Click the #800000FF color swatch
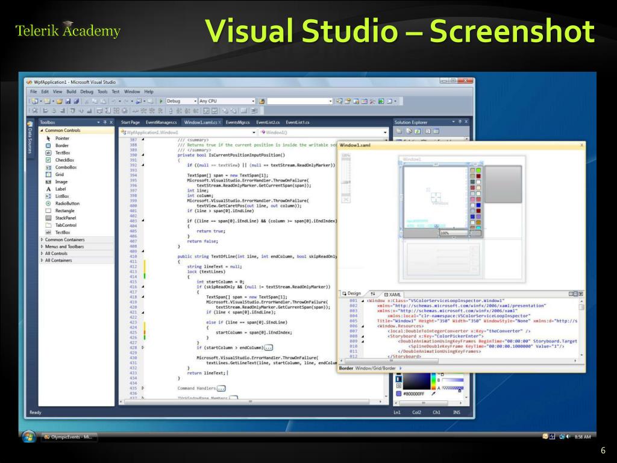The image size is (617, 463). tap(399, 394)
